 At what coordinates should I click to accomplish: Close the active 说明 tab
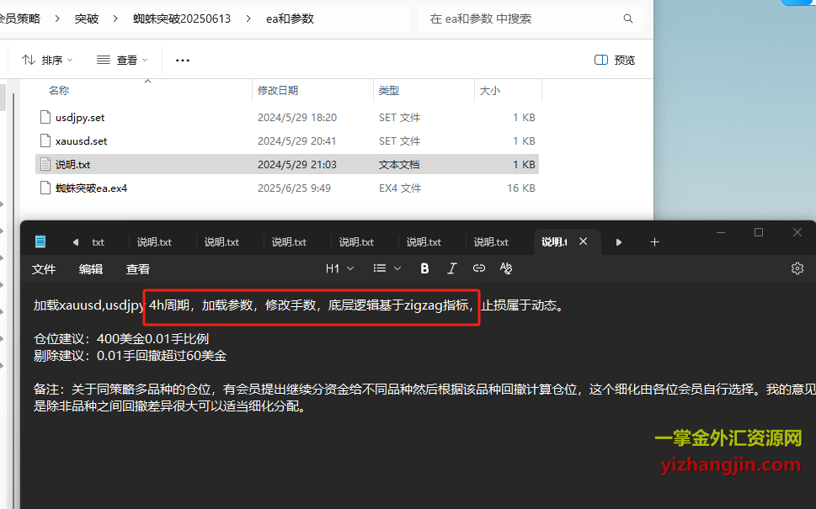pyautogui.click(x=584, y=242)
